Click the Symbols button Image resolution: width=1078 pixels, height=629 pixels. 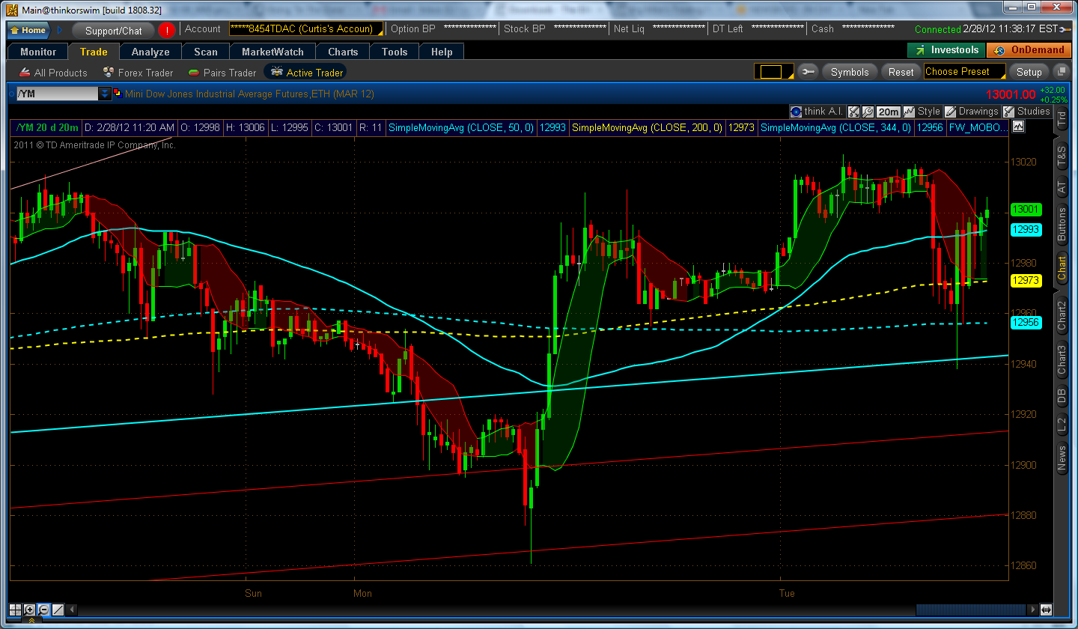tap(850, 72)
